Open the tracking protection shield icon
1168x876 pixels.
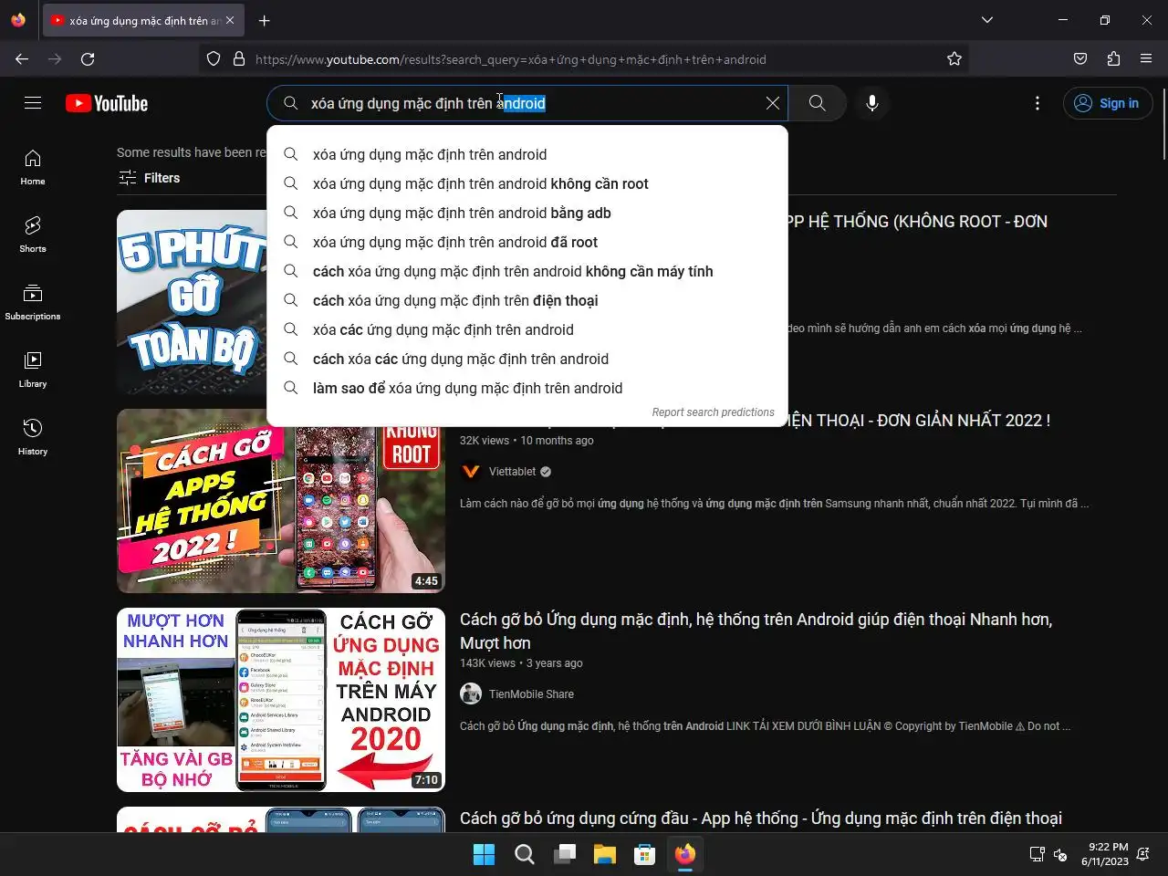click(x=214, y=59)
